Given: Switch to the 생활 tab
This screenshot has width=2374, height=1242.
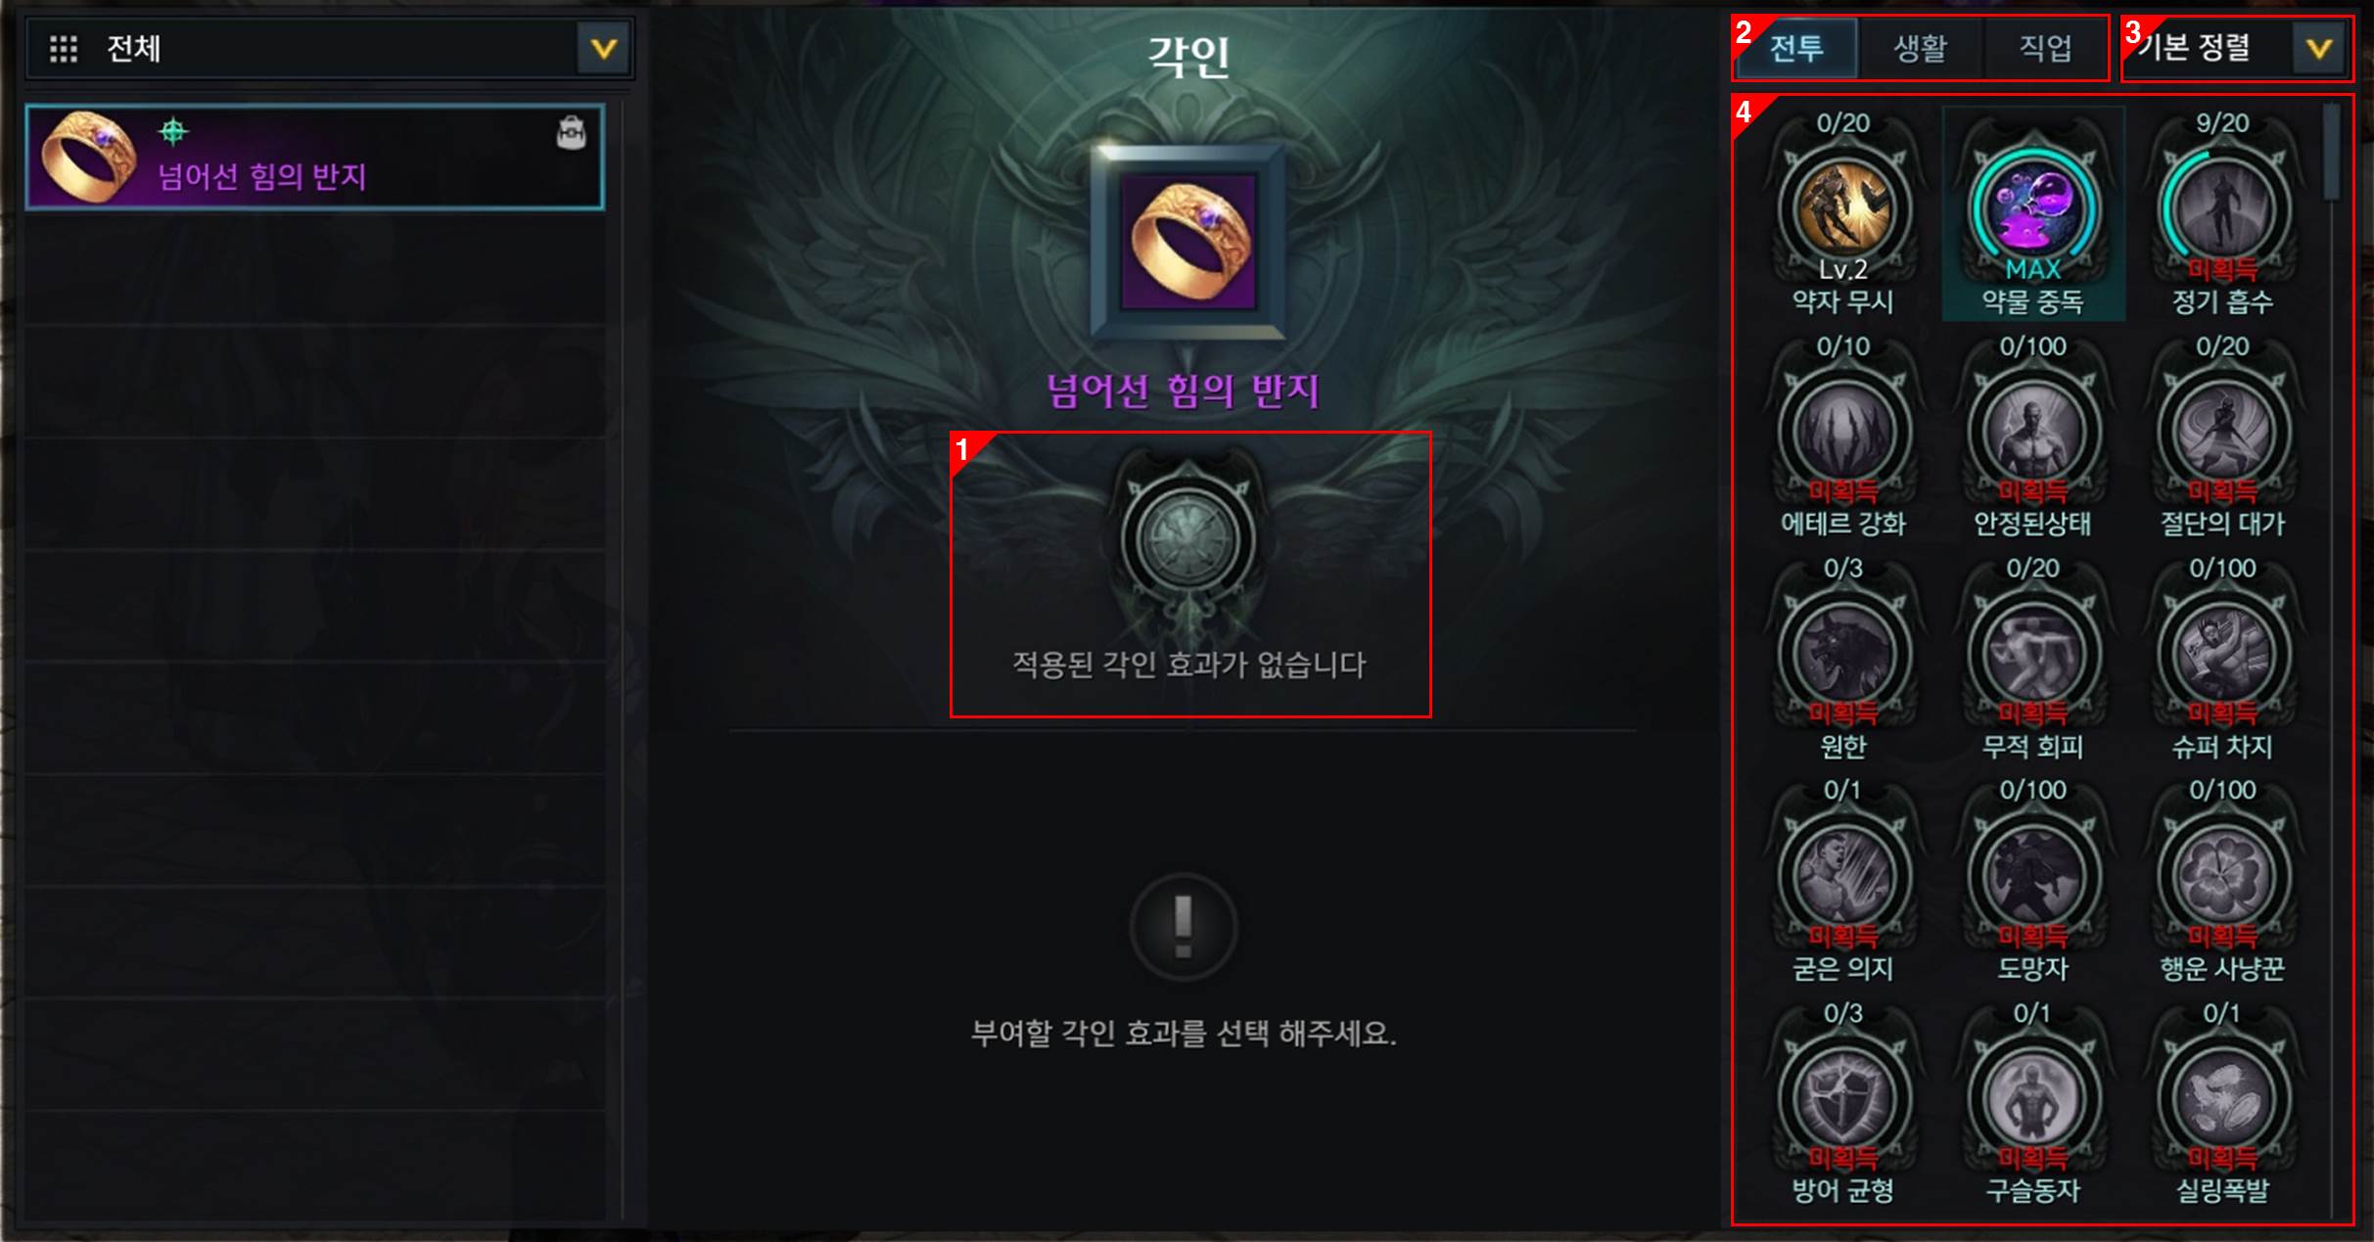Looking at the screenshot, I should point(1920,48).
